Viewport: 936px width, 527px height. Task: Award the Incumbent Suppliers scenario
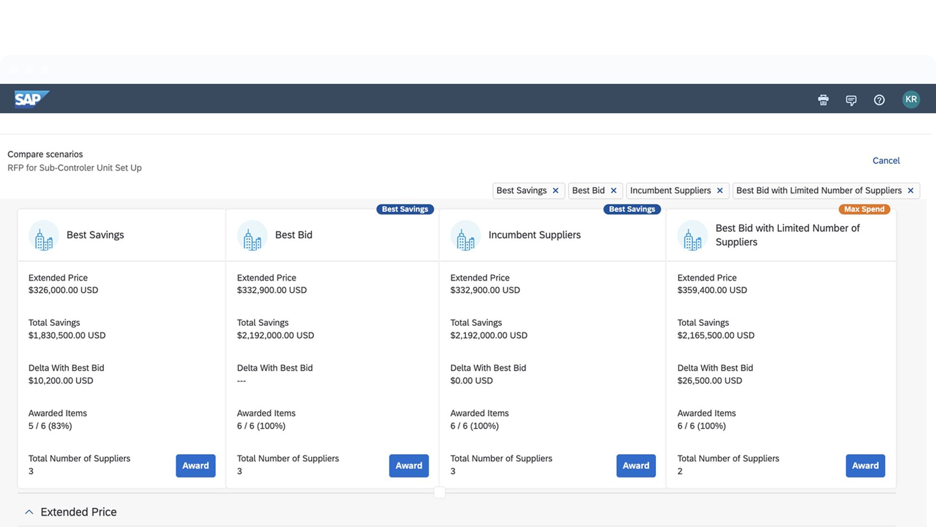point(636,465)
